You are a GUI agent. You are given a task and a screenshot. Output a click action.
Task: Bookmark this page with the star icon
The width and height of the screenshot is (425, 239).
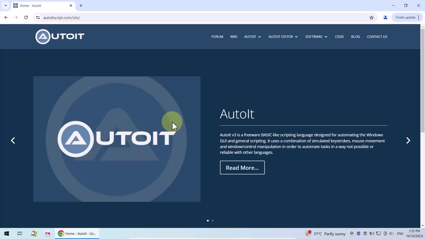372,17
